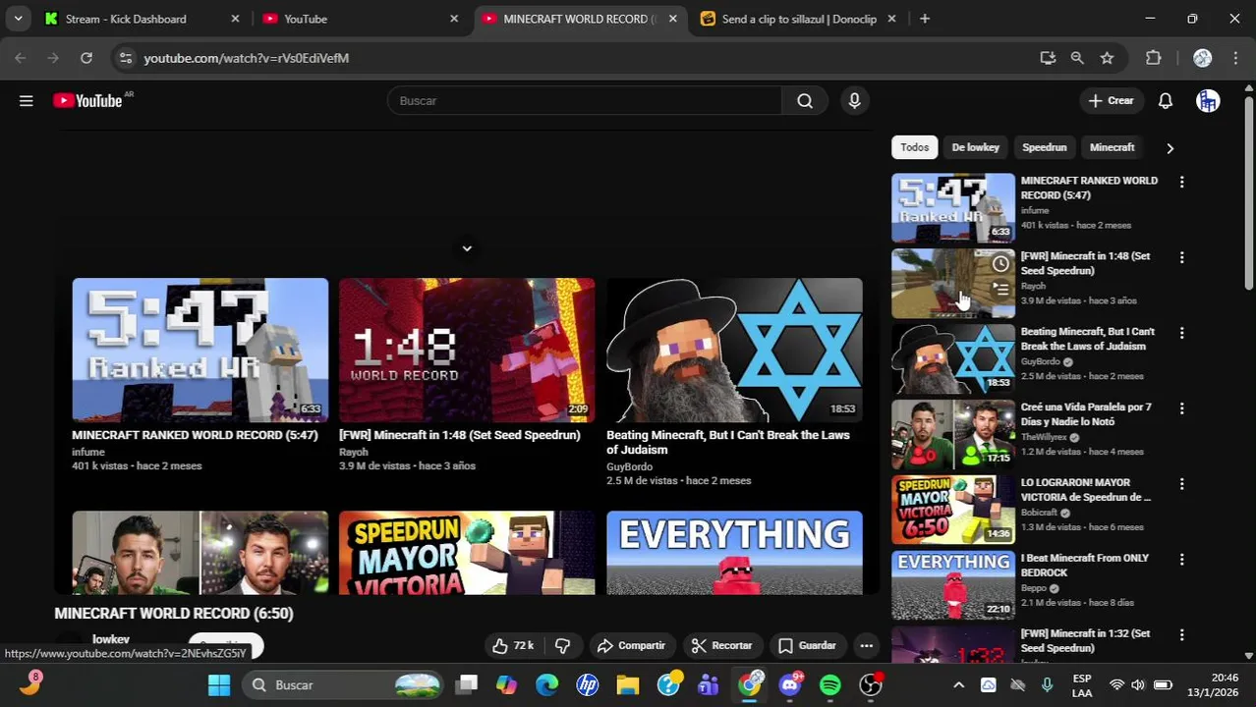Open OBS Studio from the taskbar

pos(871,684)
